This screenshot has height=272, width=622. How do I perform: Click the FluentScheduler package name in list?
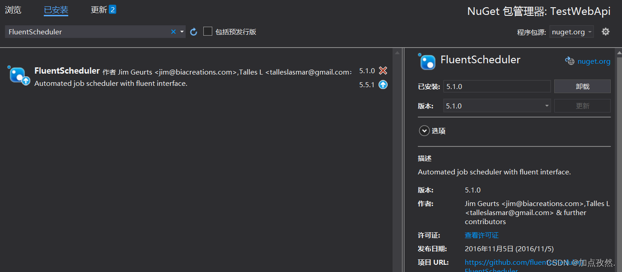coord(67,70)
